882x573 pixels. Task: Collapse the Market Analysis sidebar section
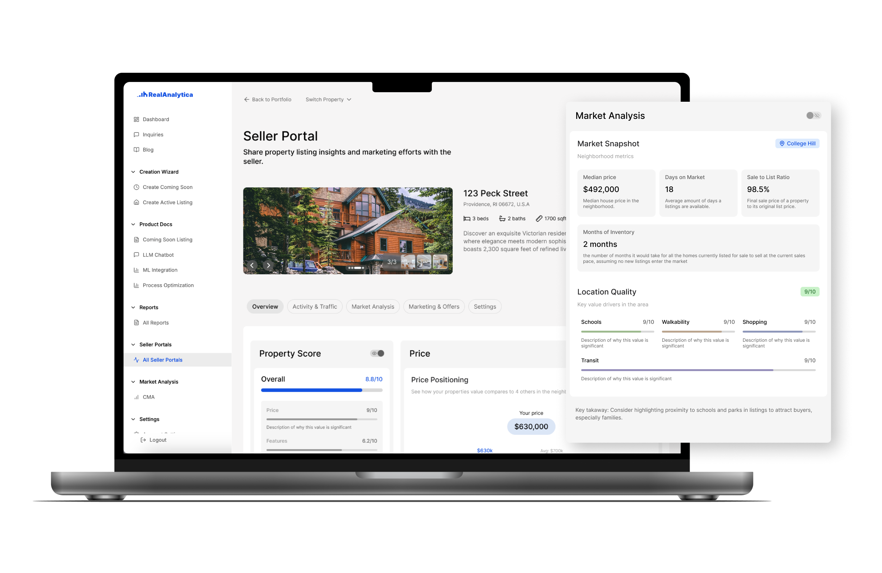(x=133, y=382)
